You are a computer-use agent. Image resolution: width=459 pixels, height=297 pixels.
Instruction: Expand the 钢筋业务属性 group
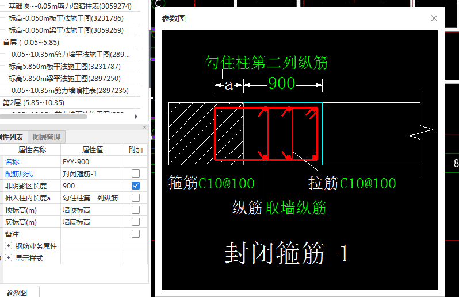9,246
